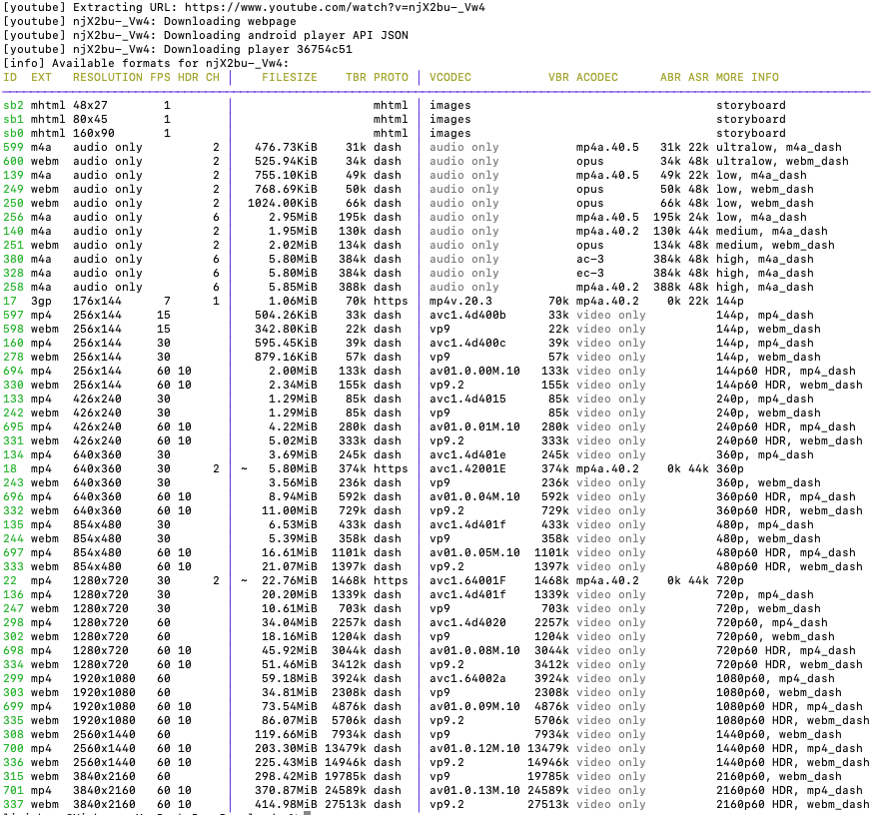This screenshot has height=815, width=874.
Task: Click the FILESIZE column header
Action: (x=289, y=77)
